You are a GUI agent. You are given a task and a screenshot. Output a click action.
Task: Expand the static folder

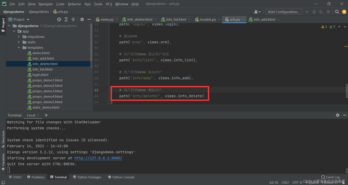[19, 42]
